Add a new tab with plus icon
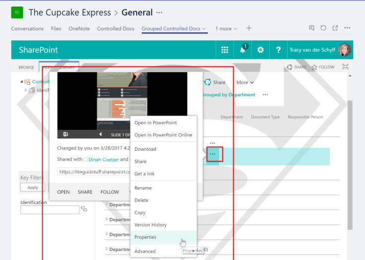The image size is (365, 260). [249, 28]
